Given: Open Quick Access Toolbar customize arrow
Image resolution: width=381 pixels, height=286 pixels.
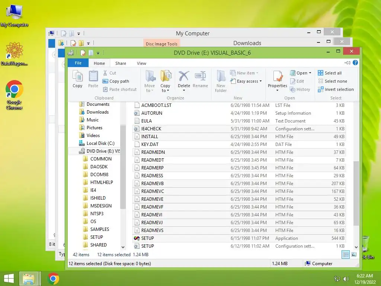Looking at the screenshot, I should click(98, 53).
